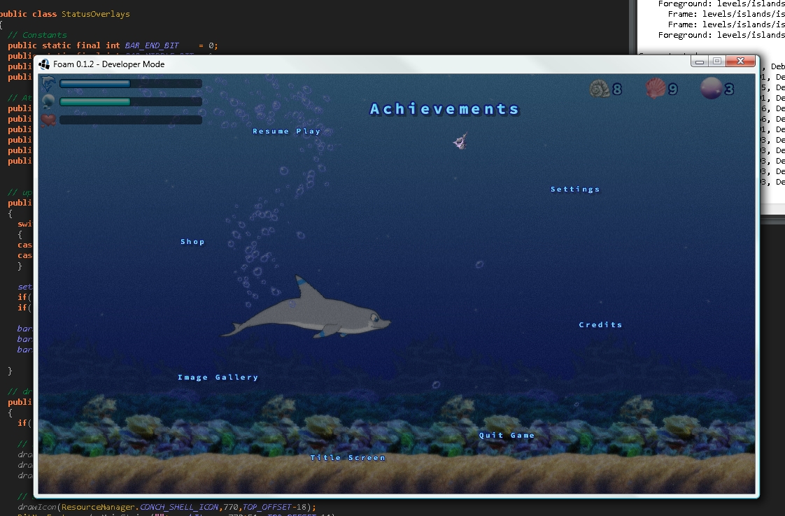Click the air bubble status icon
Screen dimensions: 785x516
click(x=48, y=102)
